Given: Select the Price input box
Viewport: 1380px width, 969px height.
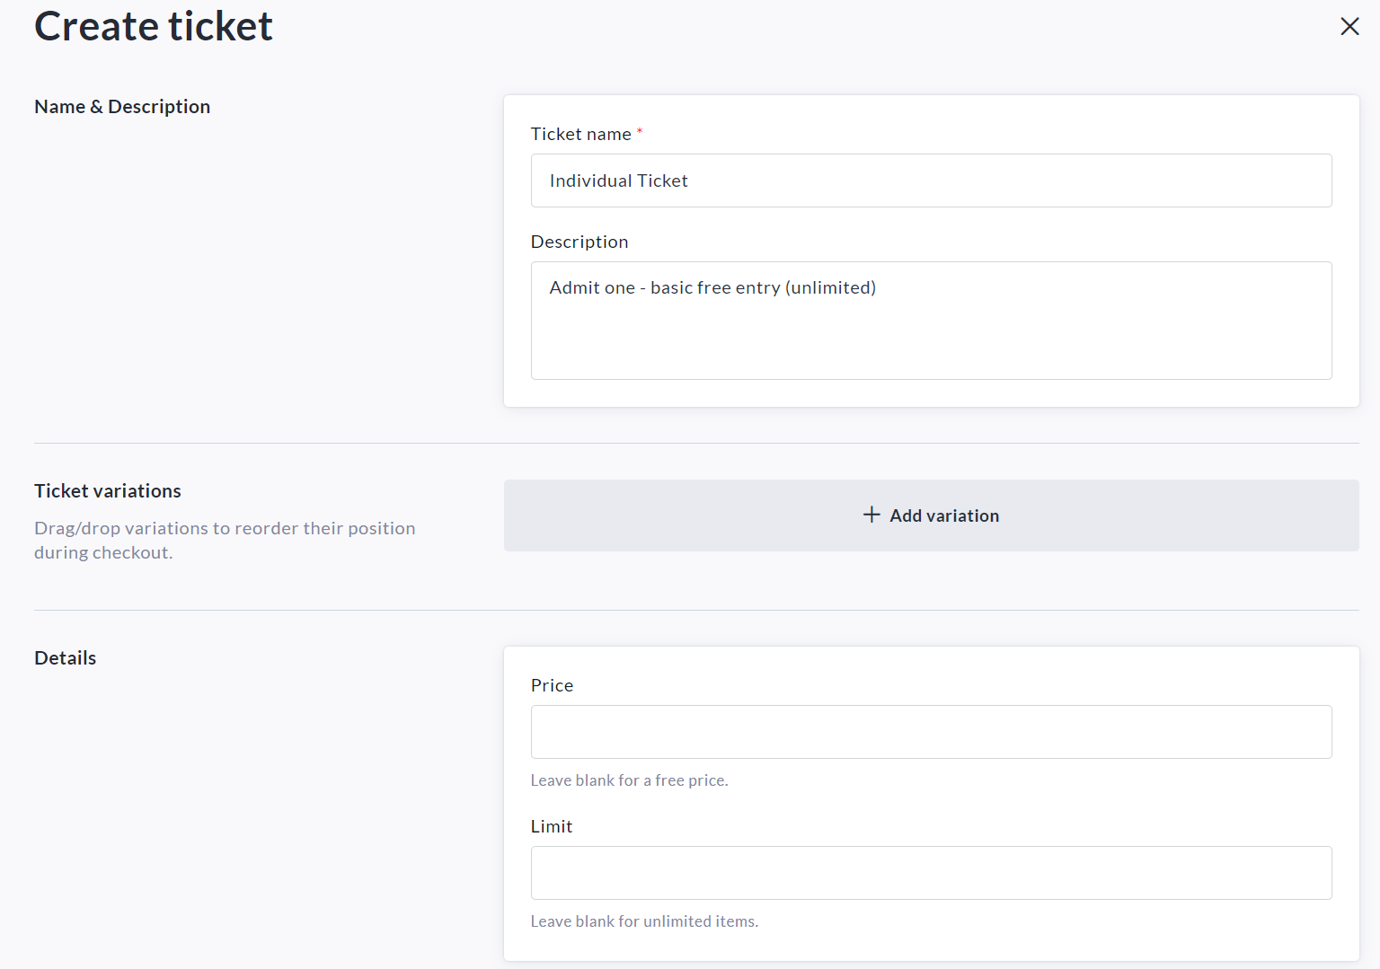Looking at the screenshot, I should 931,732.
